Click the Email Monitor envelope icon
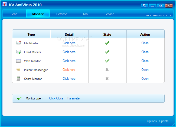Screen dimensions: 176x127 (x=18, y=52)
